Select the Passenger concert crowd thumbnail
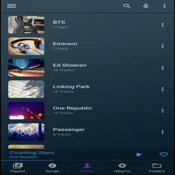Viewport: 175px width, 175px height. click(x=26, y=132)
